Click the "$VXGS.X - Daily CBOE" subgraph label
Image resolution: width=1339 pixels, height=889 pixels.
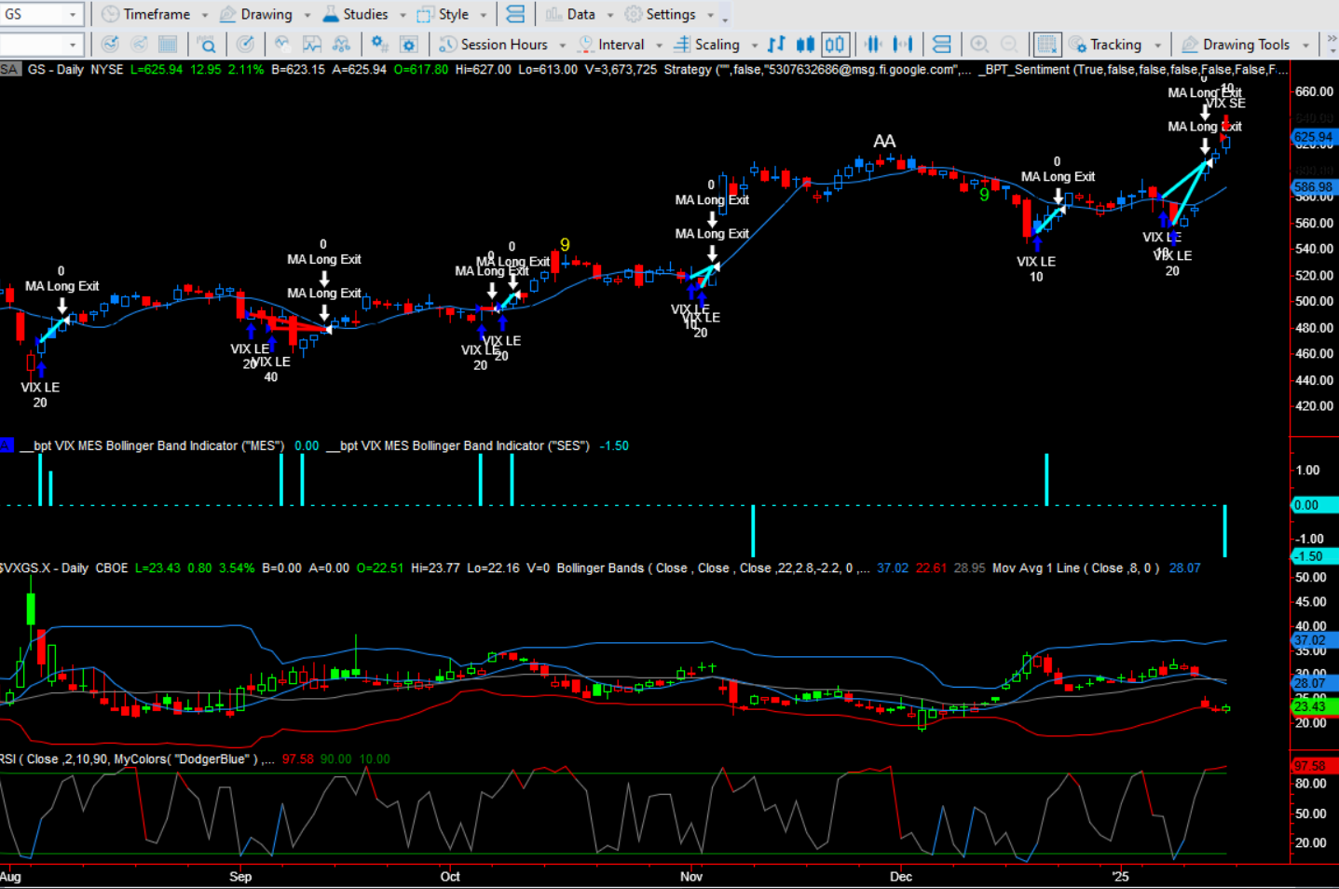tap(64, 568)
